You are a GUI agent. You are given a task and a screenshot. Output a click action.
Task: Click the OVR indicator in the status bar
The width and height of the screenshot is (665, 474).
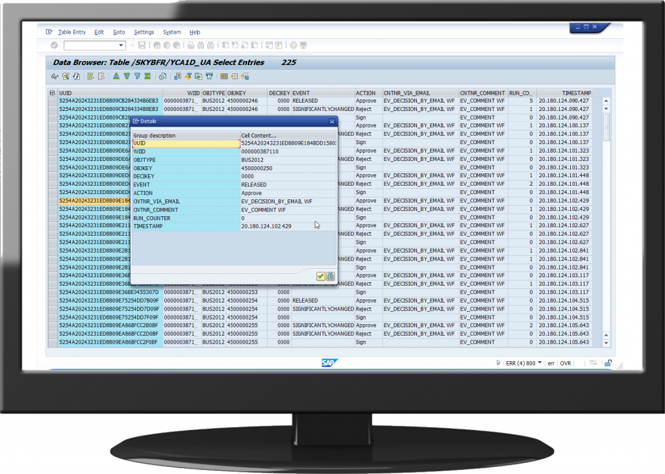[566, 364]
